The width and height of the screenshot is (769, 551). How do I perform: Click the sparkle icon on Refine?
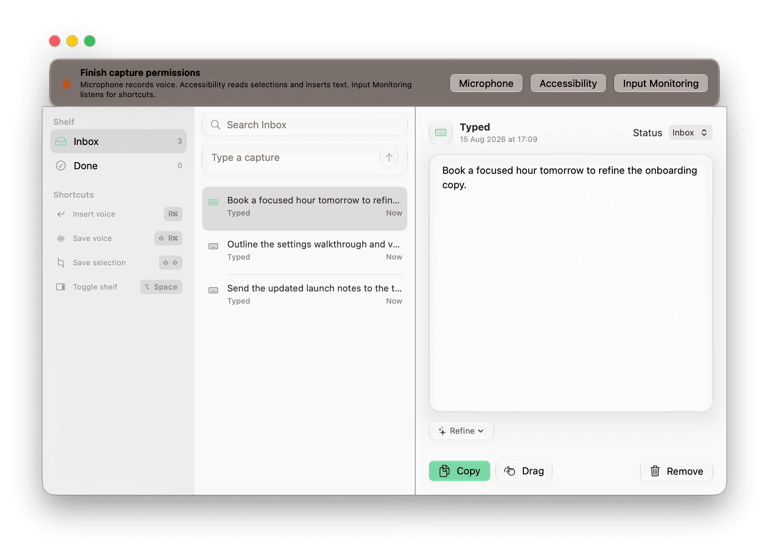tap(442, 431)
